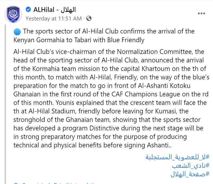Open hashtag #صفحة_الهلال
213x184 pixels.
click(190, 174)
